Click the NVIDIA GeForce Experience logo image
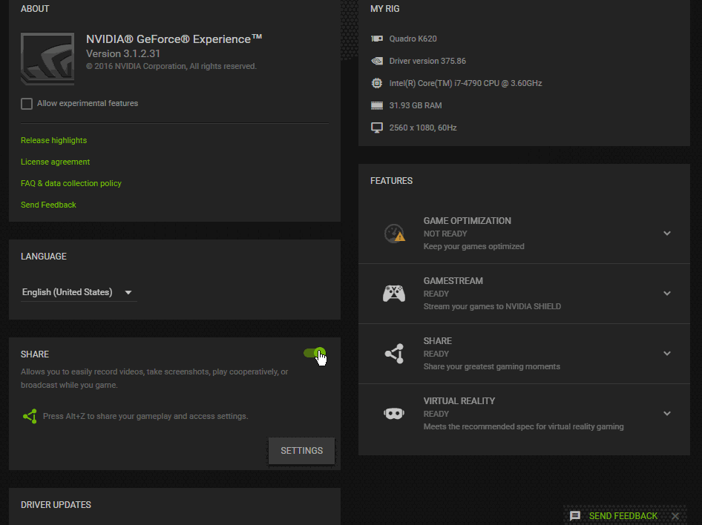Image resolution: width=702 pixels, height=525 pixels. coord(47,59)
